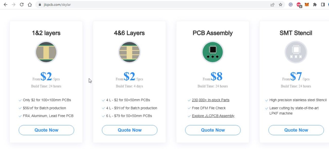
Task: Go to browser home page icon
Action: click(x=30, y=5)
